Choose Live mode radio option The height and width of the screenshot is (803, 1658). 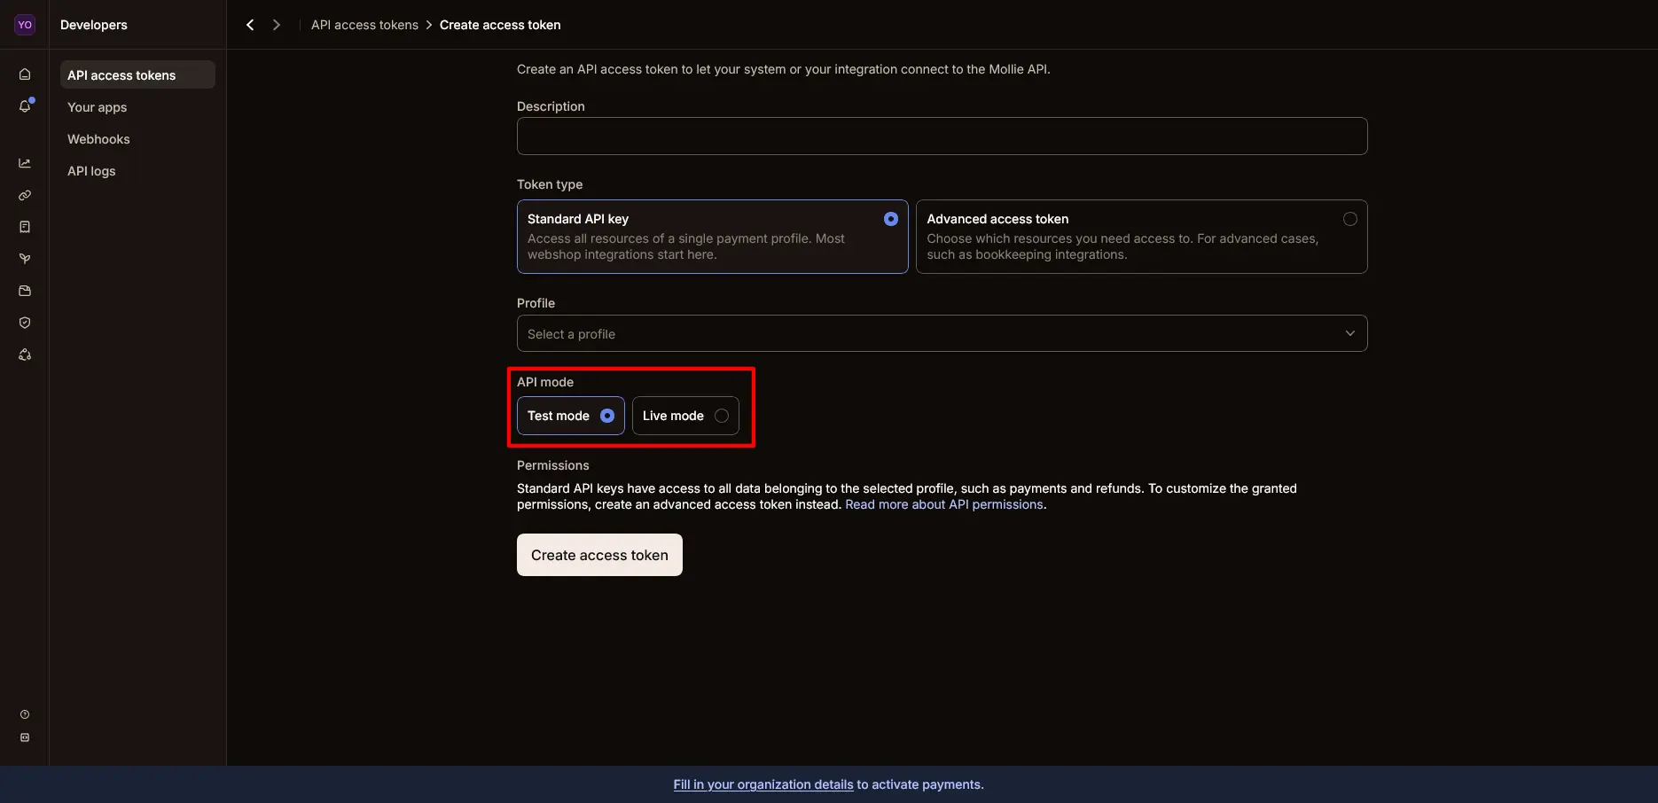(685, 416)
